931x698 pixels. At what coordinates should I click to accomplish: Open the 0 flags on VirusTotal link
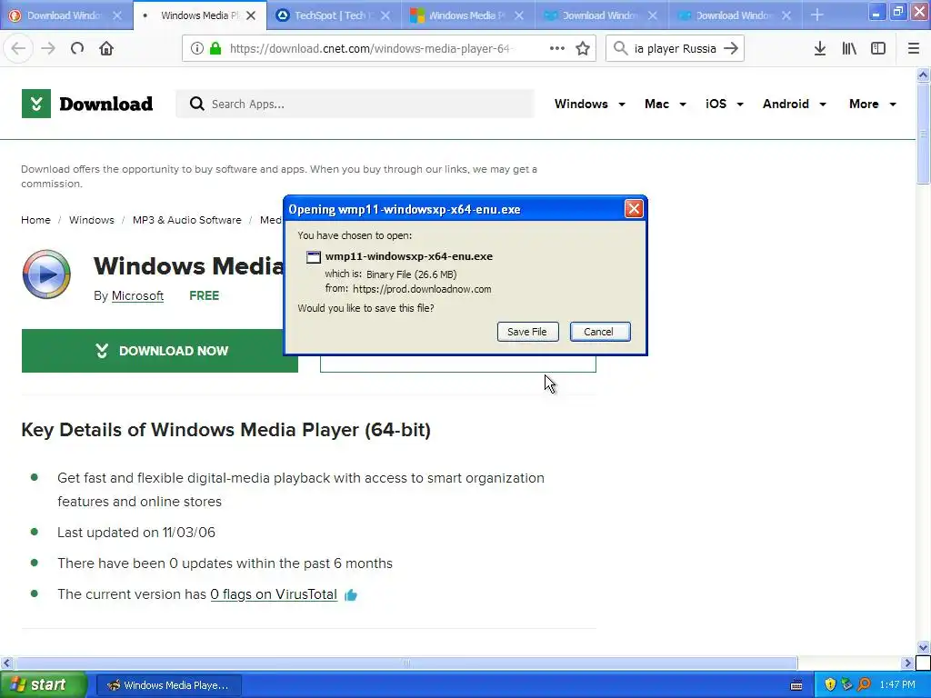coord(274,594)
